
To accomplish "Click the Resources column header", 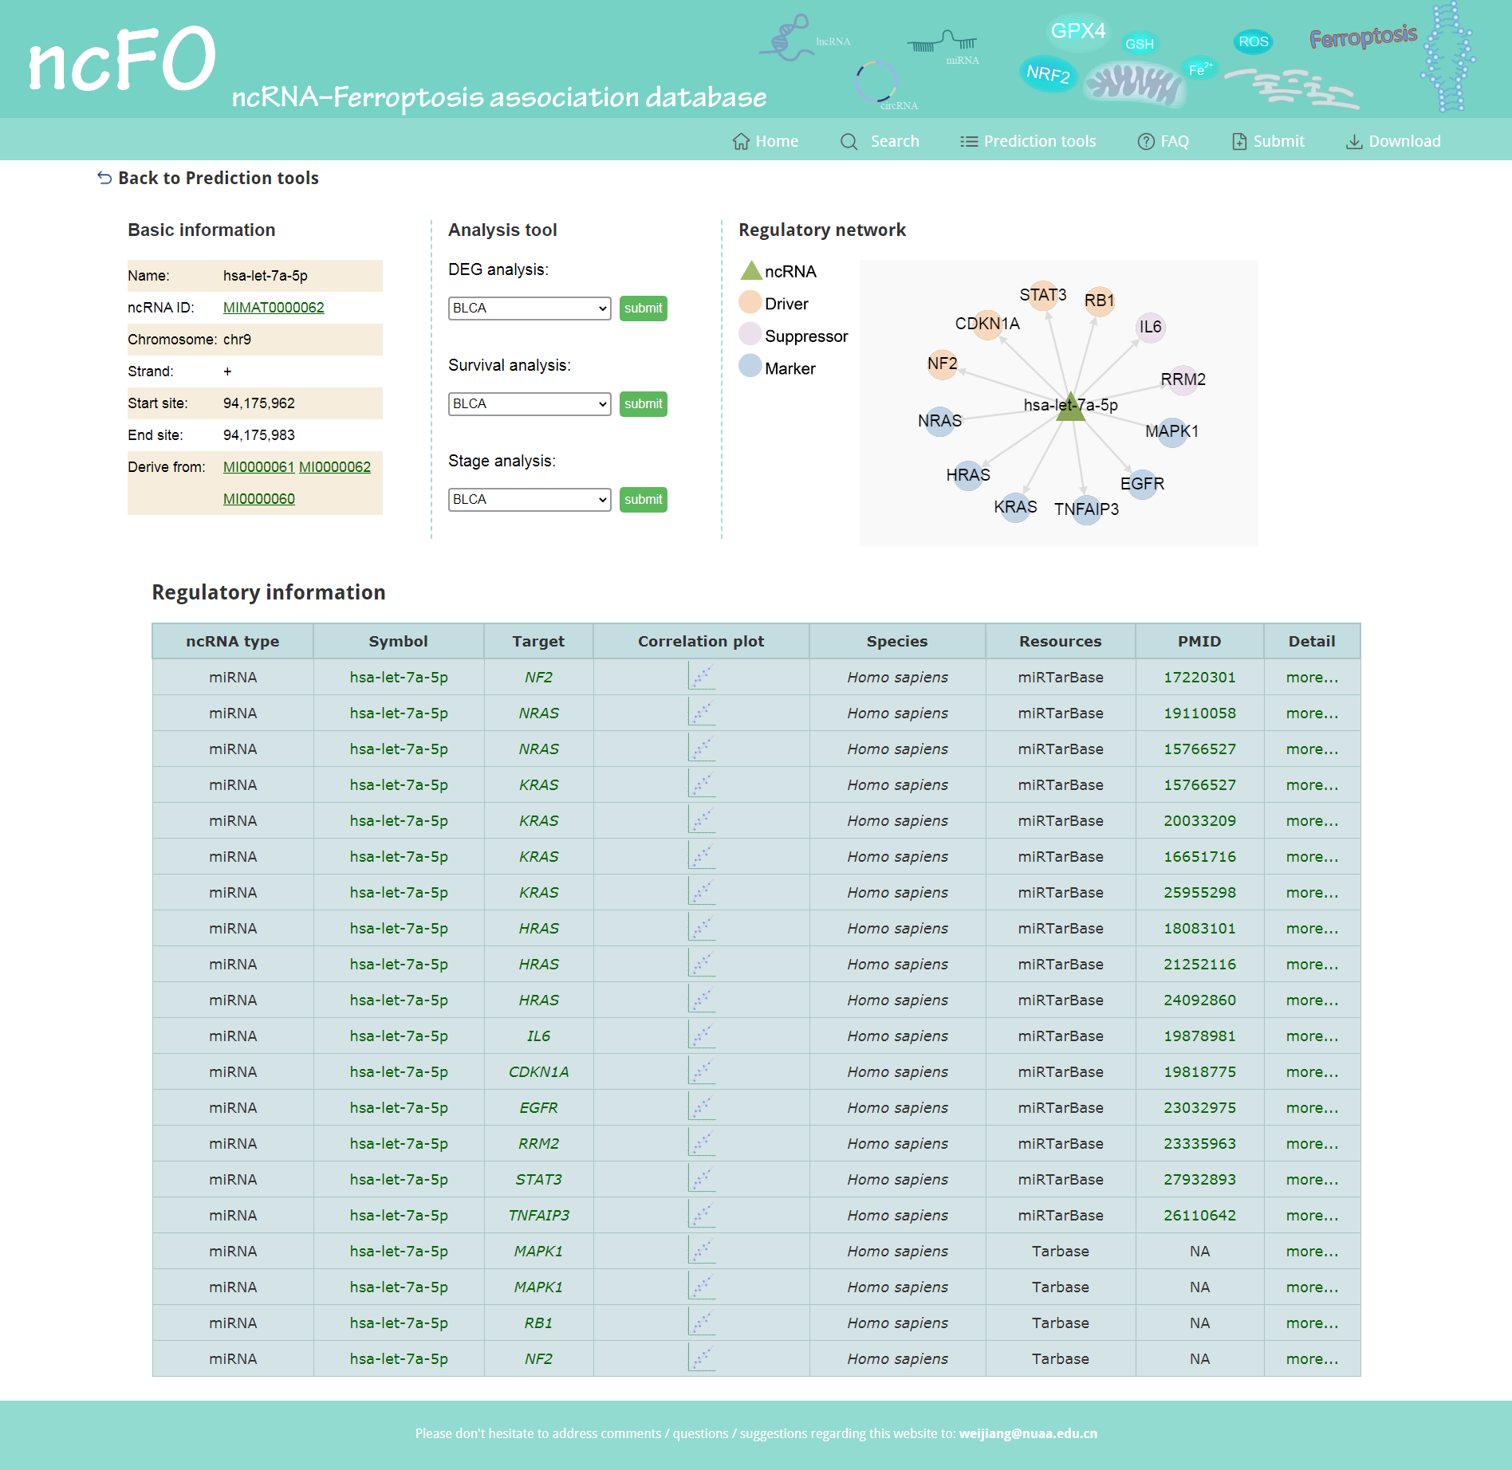I will 1060,641.
